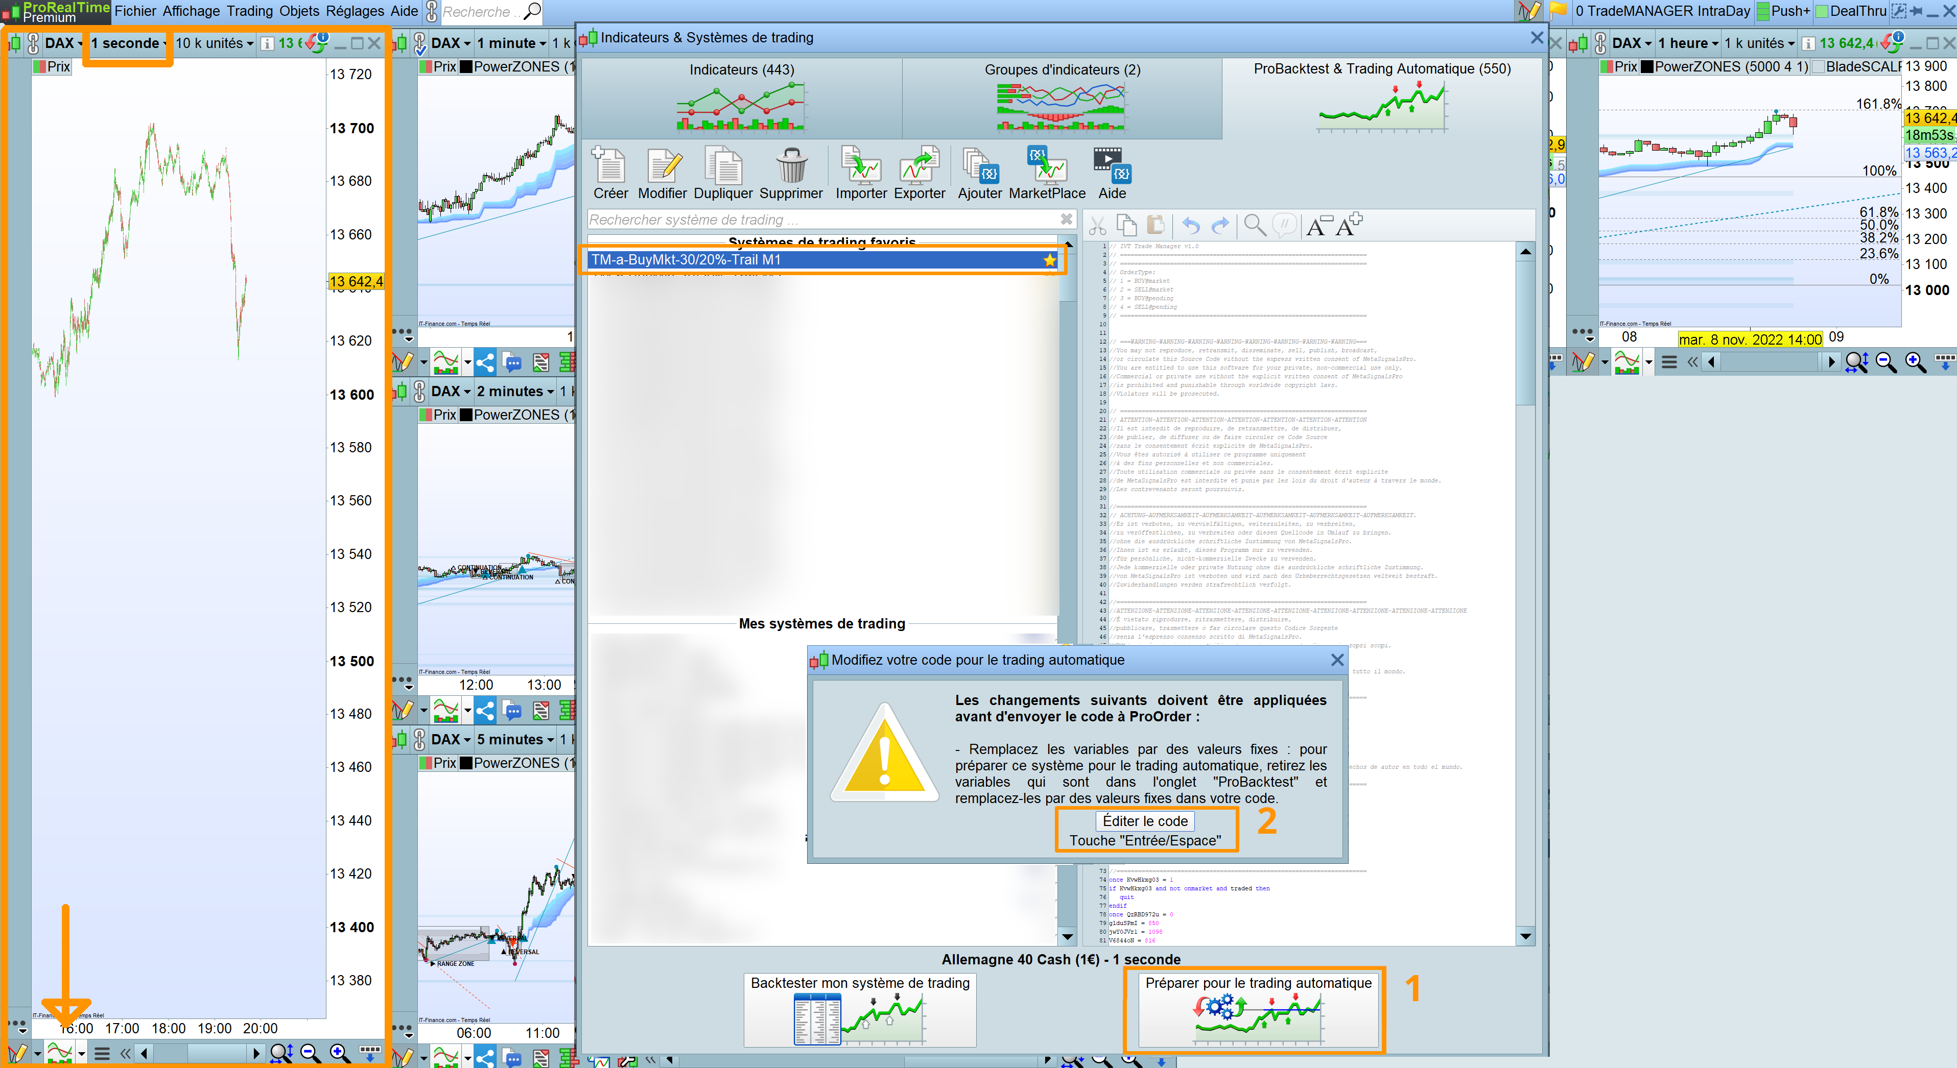Image resolution: width=1957 pixels, height=1068 pixels.
Task: Open the Importer icon
Action: click(x=861, y=173)
